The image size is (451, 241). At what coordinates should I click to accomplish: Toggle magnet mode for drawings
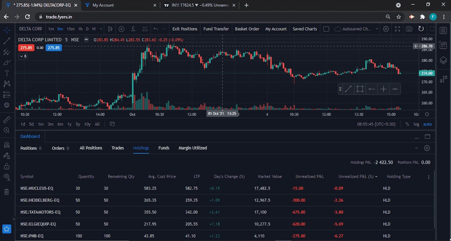point(7,145)
